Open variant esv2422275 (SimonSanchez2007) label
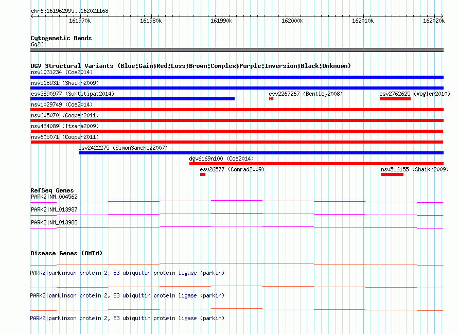Viewport: 458px width, 334px height. click(x=123, y=148)
